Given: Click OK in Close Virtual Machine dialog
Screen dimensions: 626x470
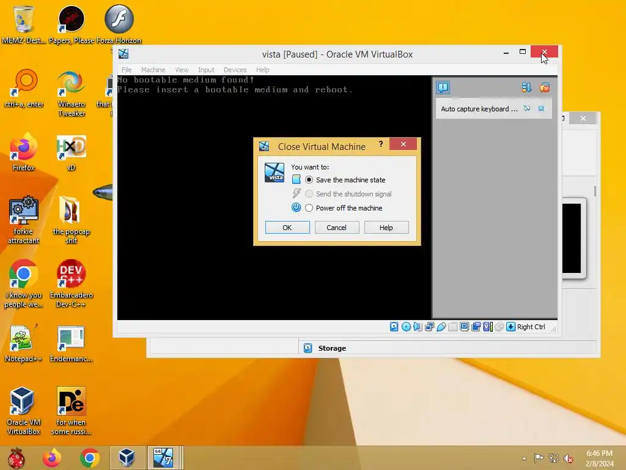Looking at the screenshot, I should pos(287,228).
